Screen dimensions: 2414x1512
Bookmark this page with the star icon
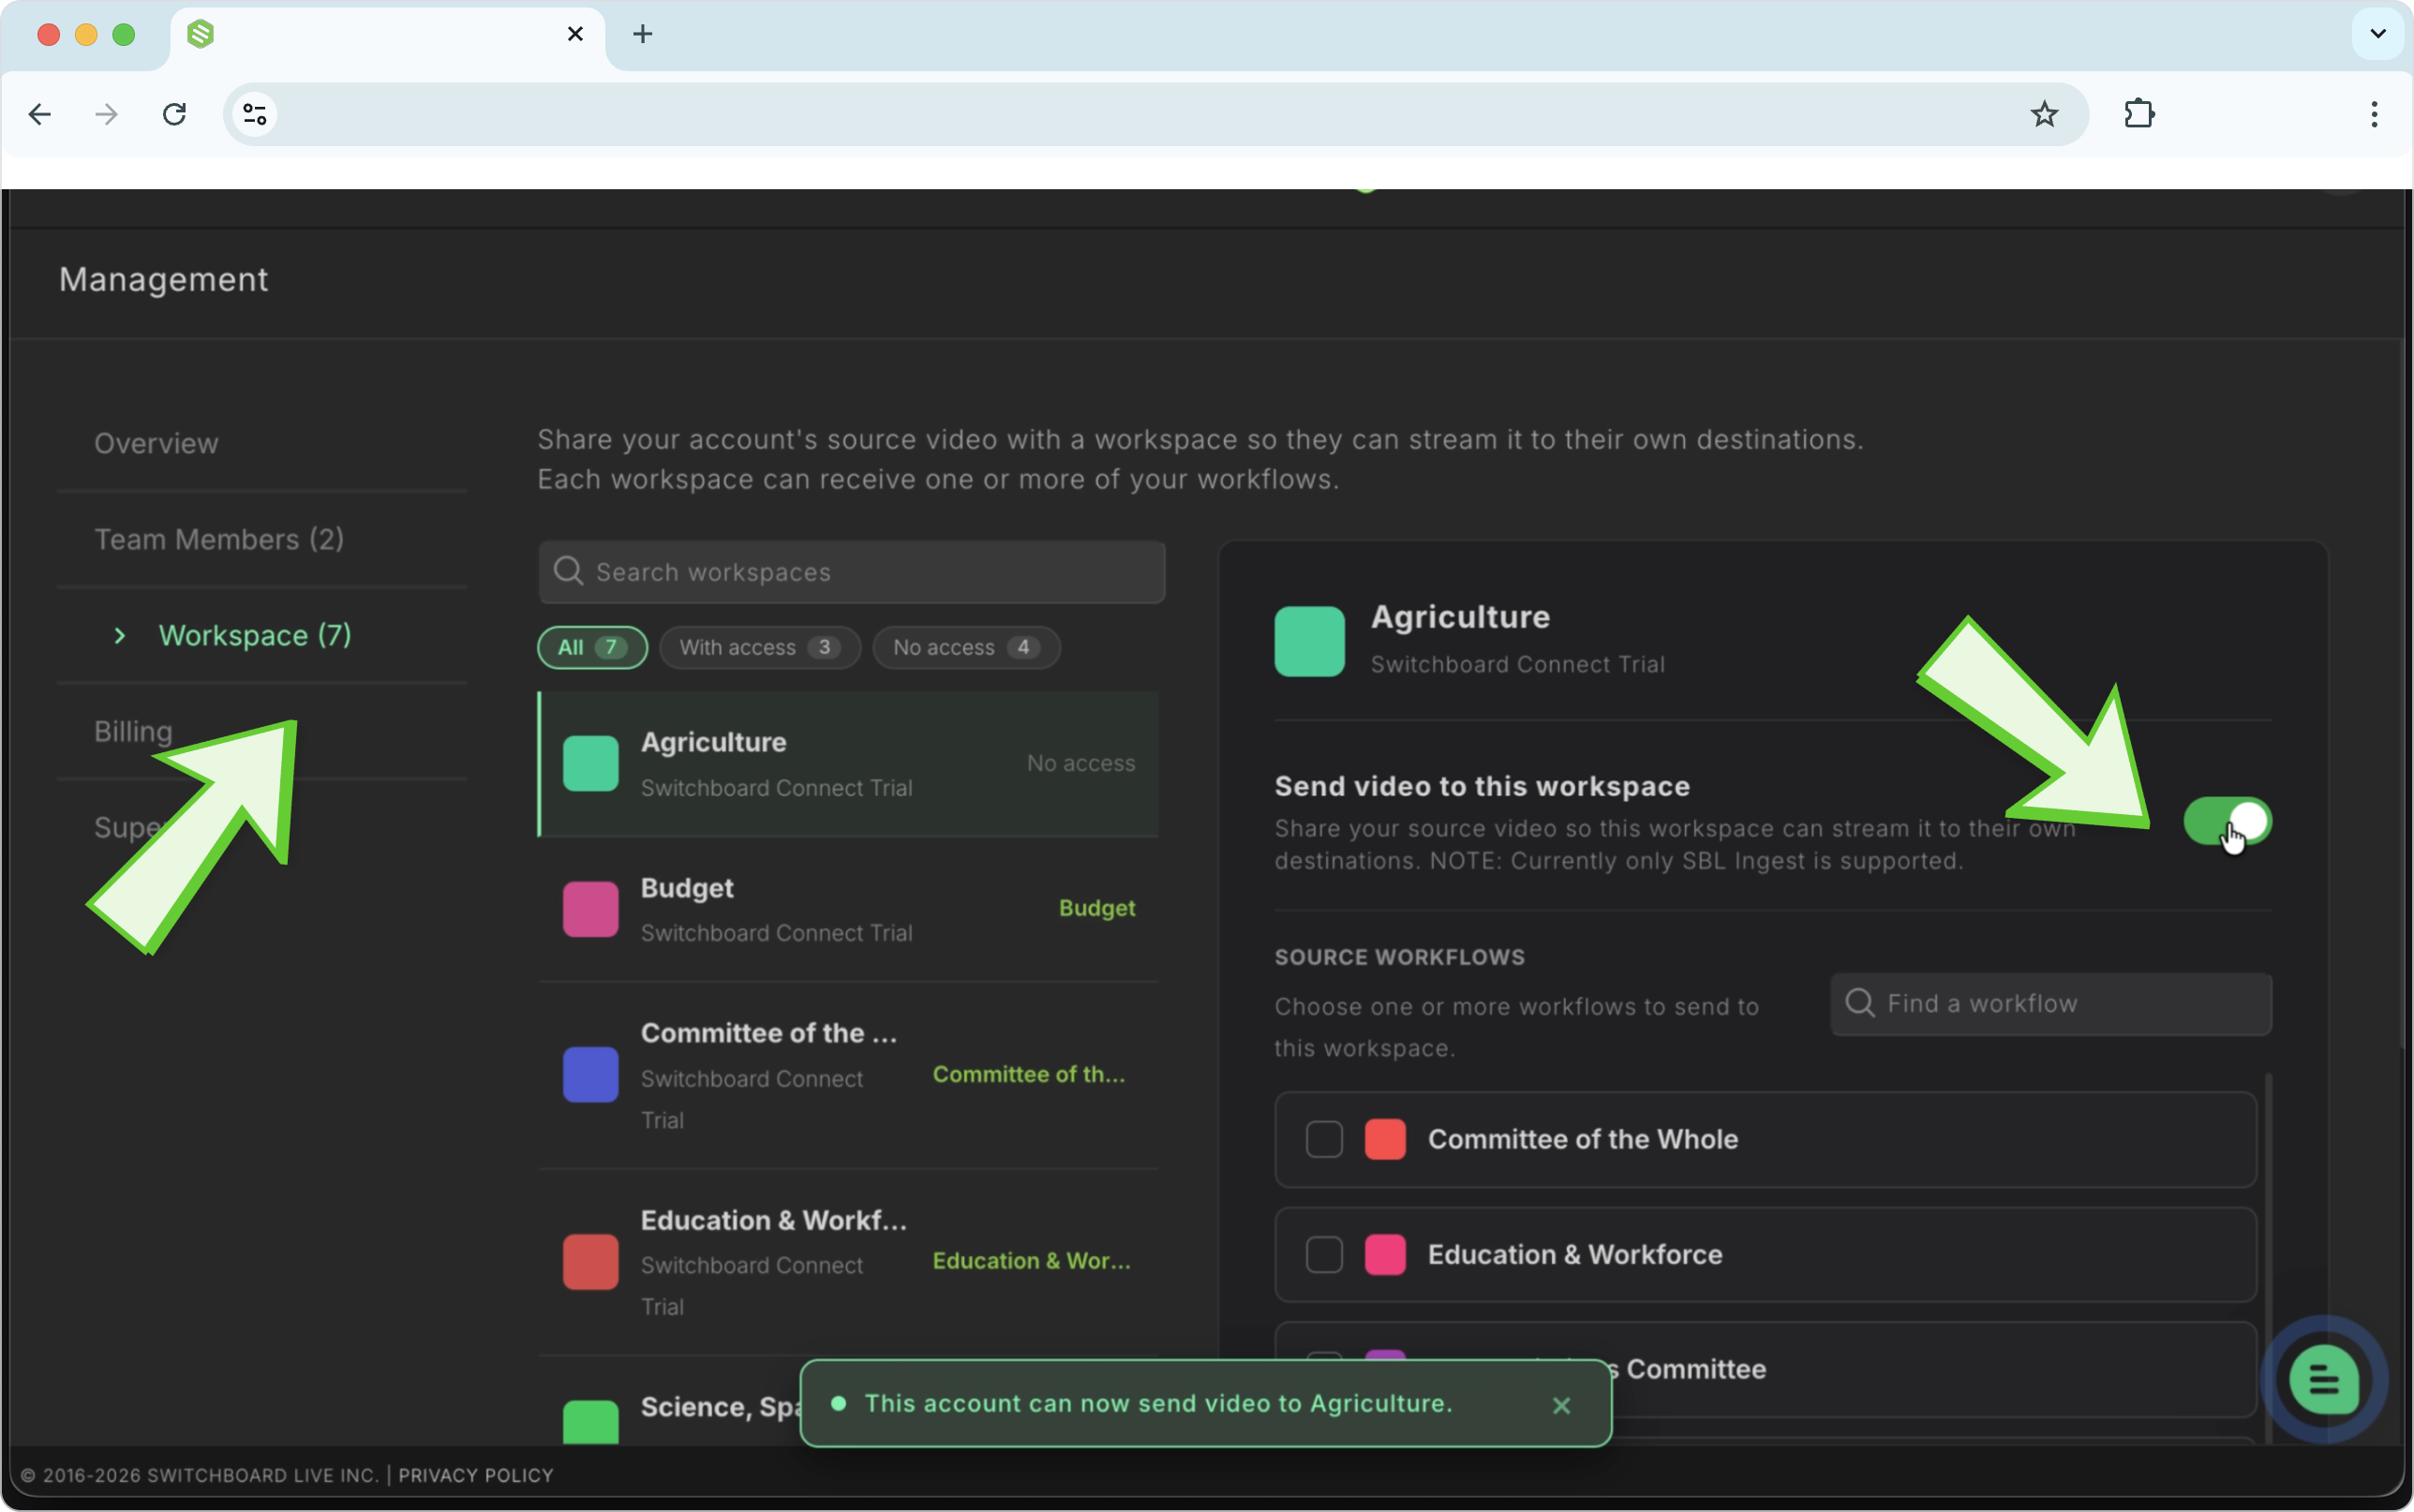point(2044,114)
